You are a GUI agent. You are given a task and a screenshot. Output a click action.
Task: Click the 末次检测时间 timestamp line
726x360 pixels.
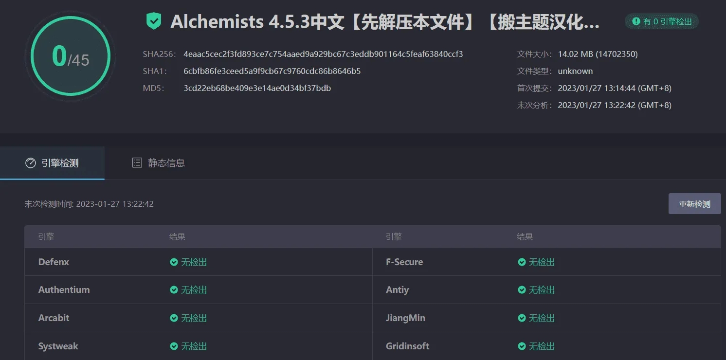(x=89, y=204)
